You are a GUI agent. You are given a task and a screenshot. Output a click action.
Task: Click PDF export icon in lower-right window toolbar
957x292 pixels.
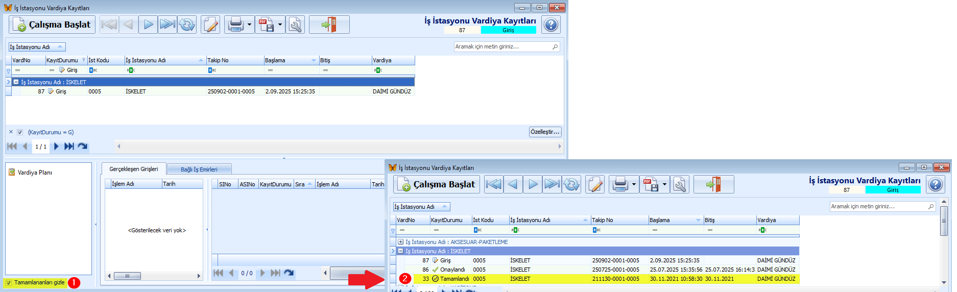click(x=651, y=184)
